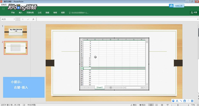
Task: Switch to Slide Sorter view
Action: click(156, 105)
